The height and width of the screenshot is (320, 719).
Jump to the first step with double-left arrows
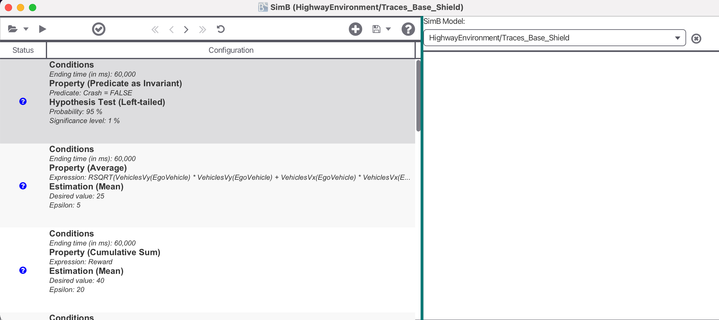pos(155,29)
